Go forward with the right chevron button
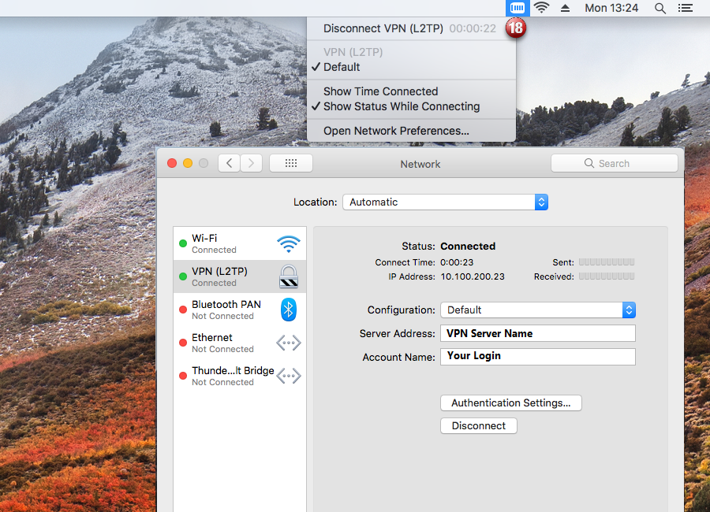The width and height of the screenshot is (710, 512). [x=252, y=163]
